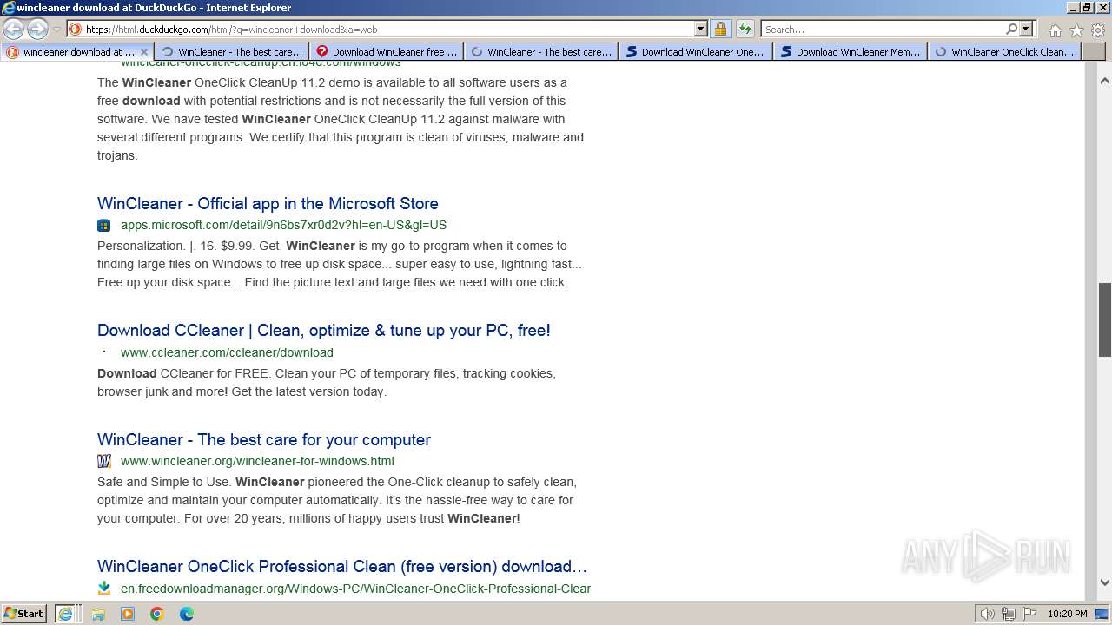Open the media player taskbar icon
Viewport: 1112px width, 625px height.
point(128,614)
